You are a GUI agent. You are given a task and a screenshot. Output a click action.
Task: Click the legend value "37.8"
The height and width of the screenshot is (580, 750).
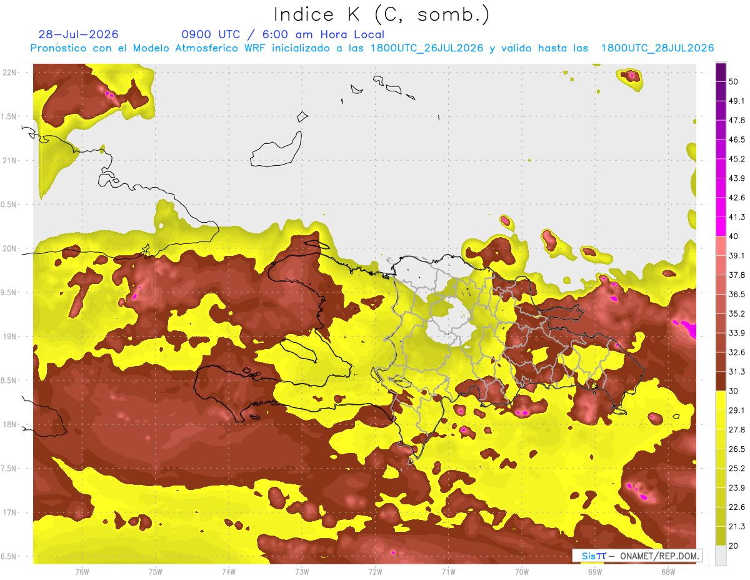click(x=737, y=275)
